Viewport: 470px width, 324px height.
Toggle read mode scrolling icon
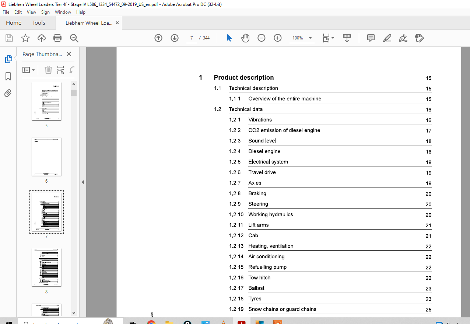[347, 38]
